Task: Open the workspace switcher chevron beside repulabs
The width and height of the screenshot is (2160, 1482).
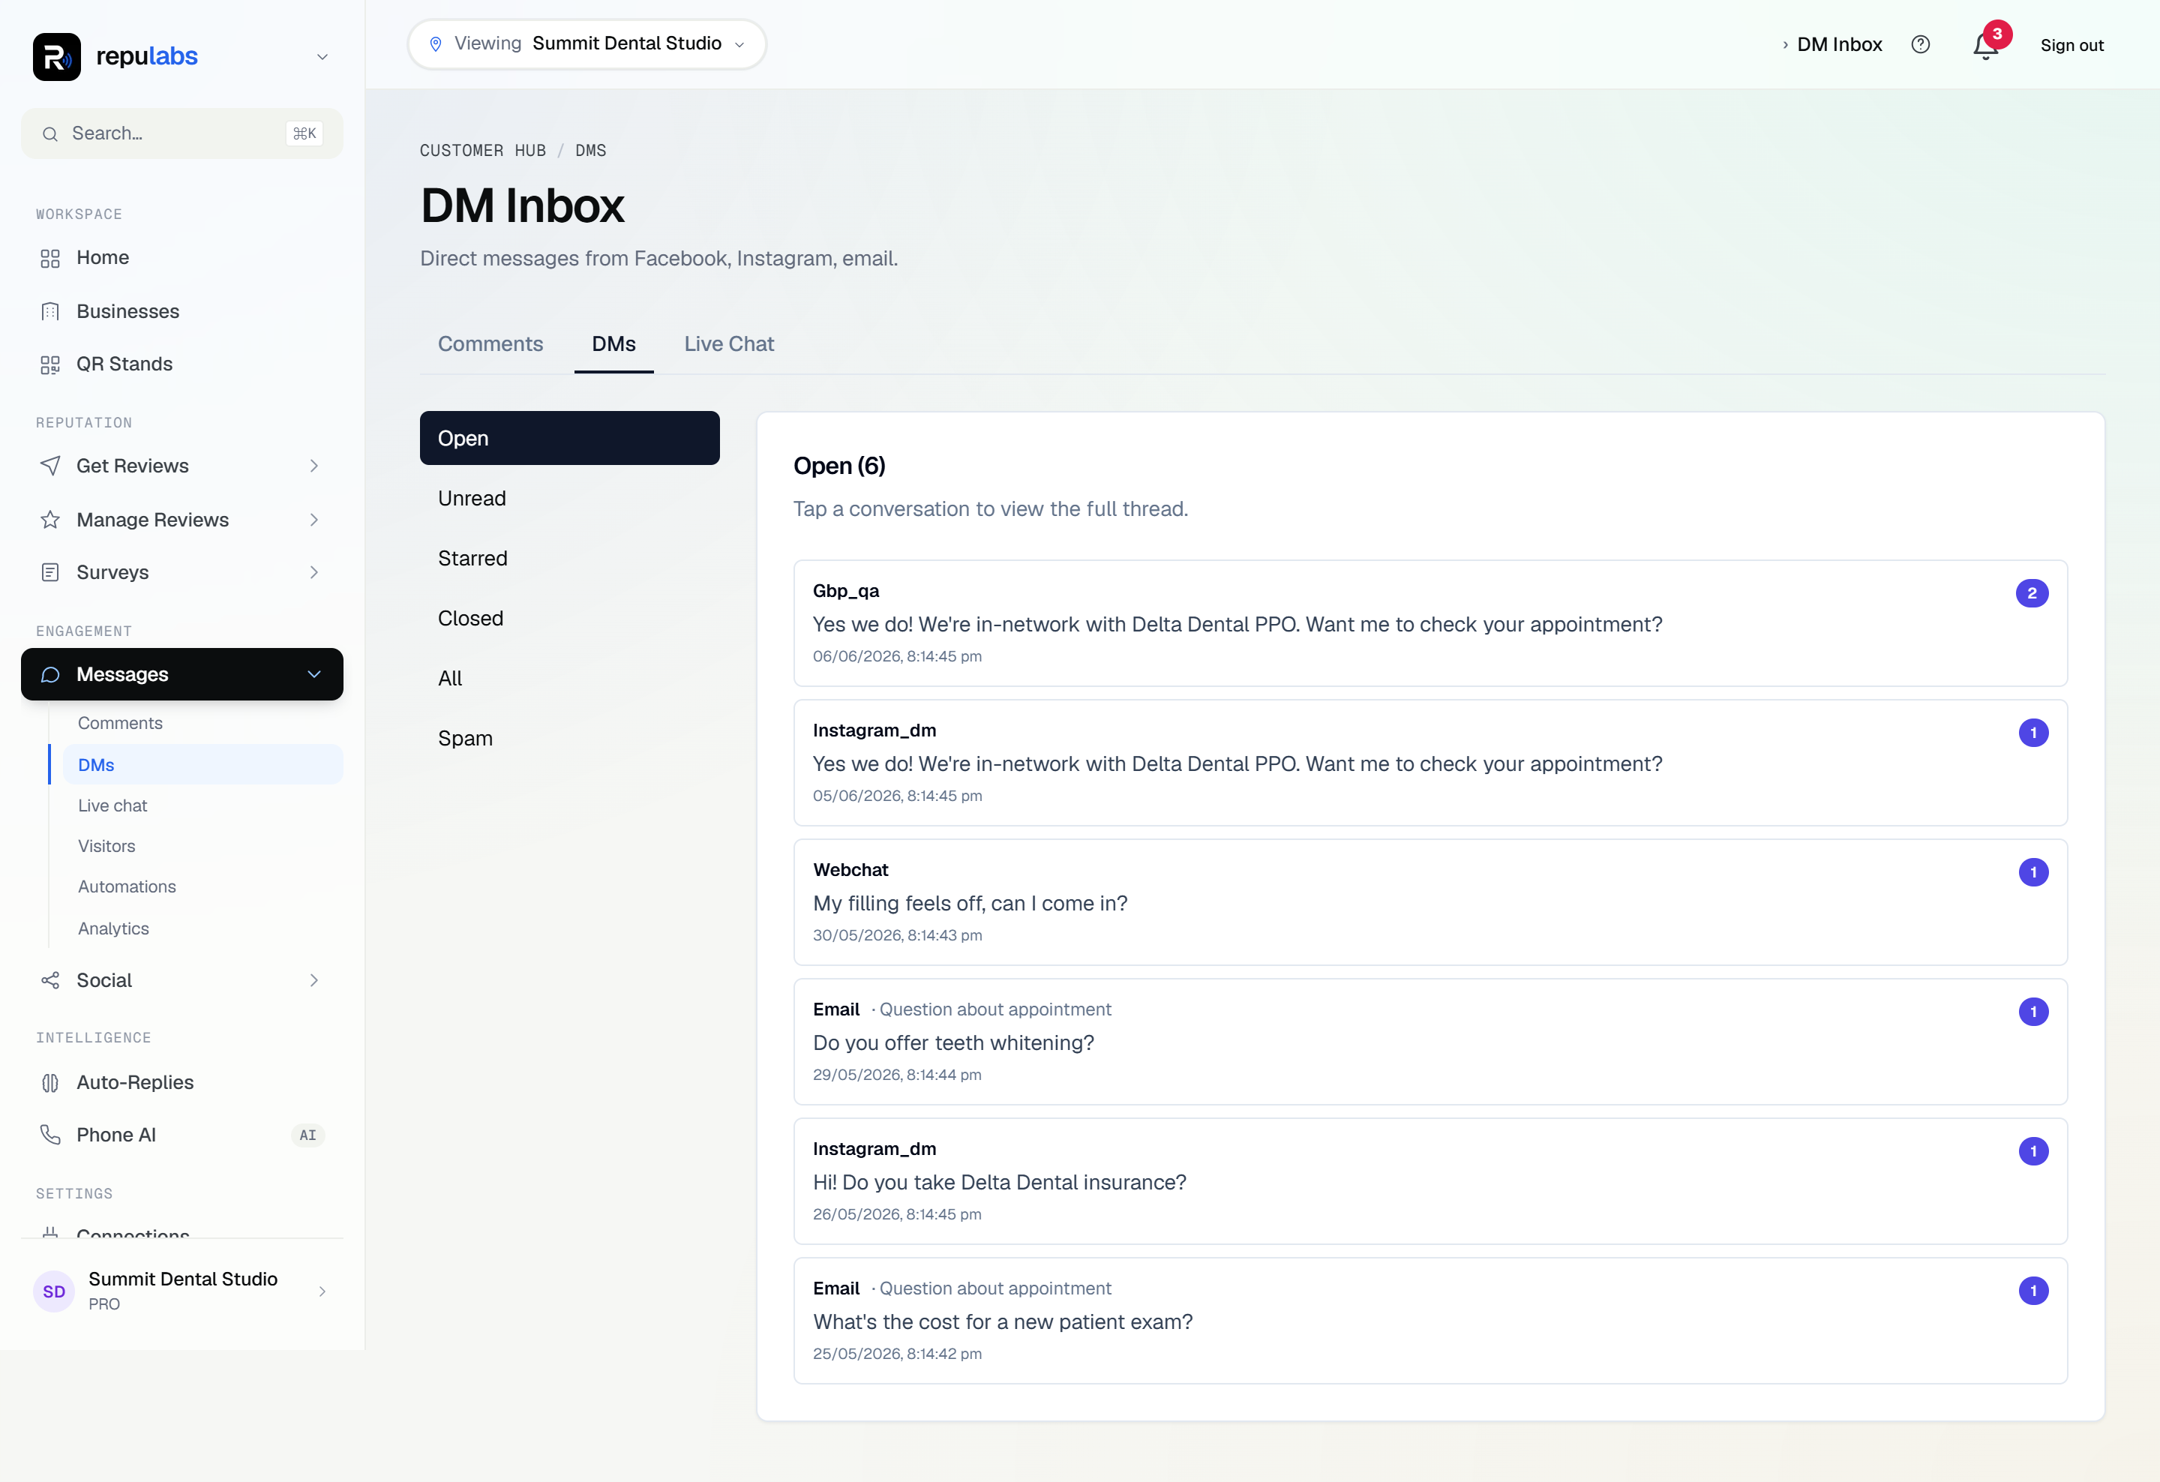Action: coord(322,57)
